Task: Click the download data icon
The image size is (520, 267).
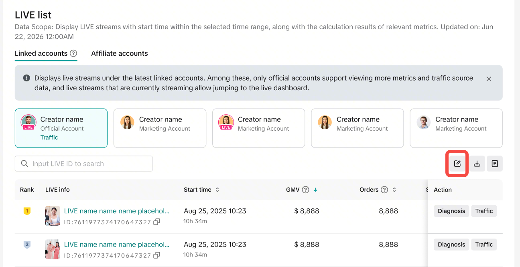Action: click(477, 164)
